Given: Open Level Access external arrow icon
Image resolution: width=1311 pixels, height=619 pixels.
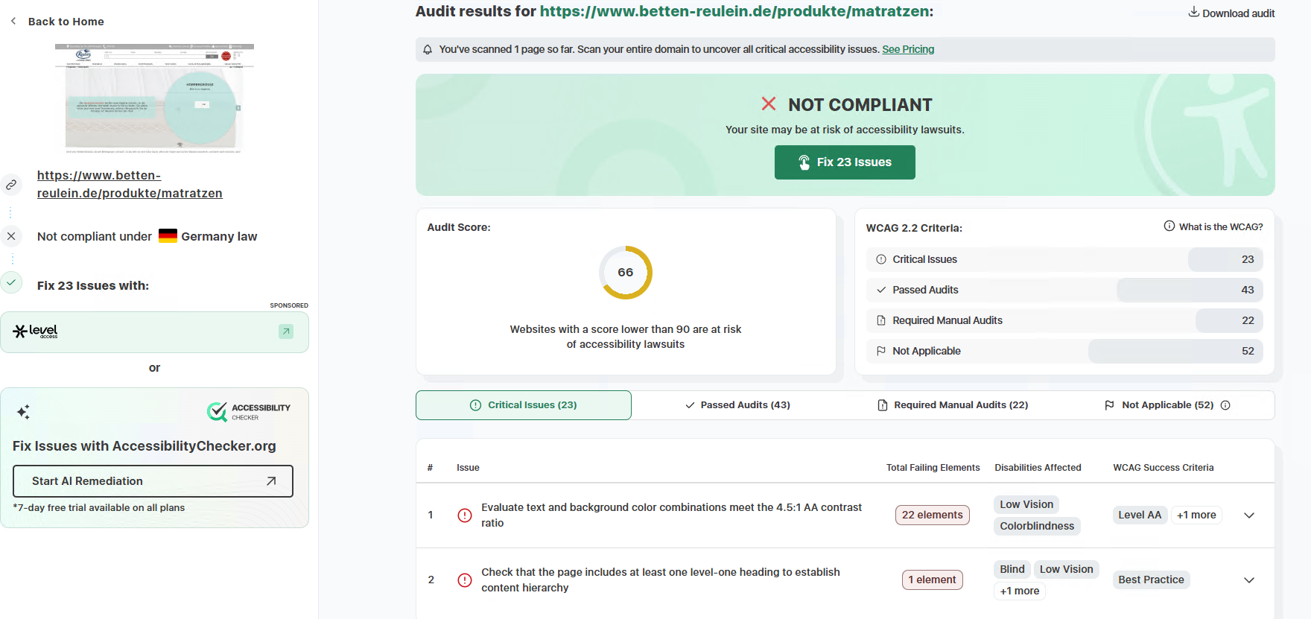Looking at the screenshot, I should click(x=286, y=331).
